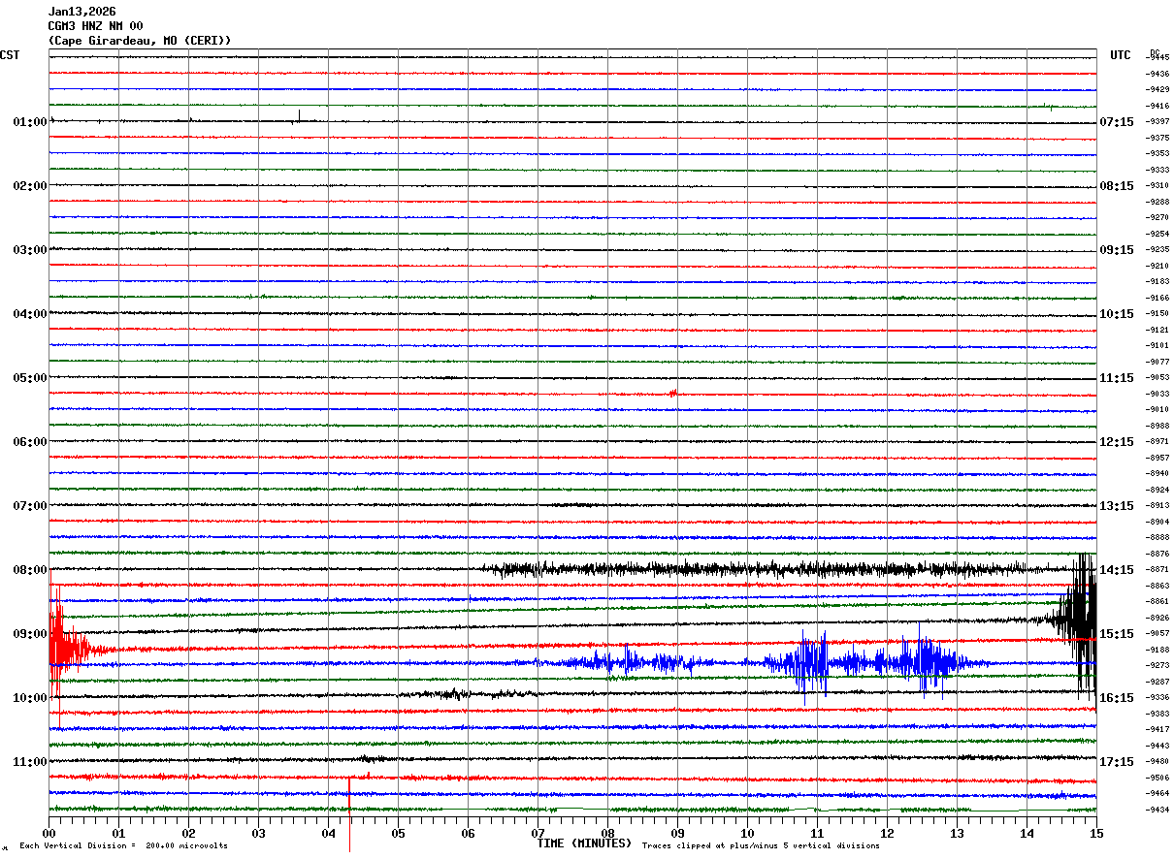
Task: Click the CST timezone header
Action: tap(10, 55)
